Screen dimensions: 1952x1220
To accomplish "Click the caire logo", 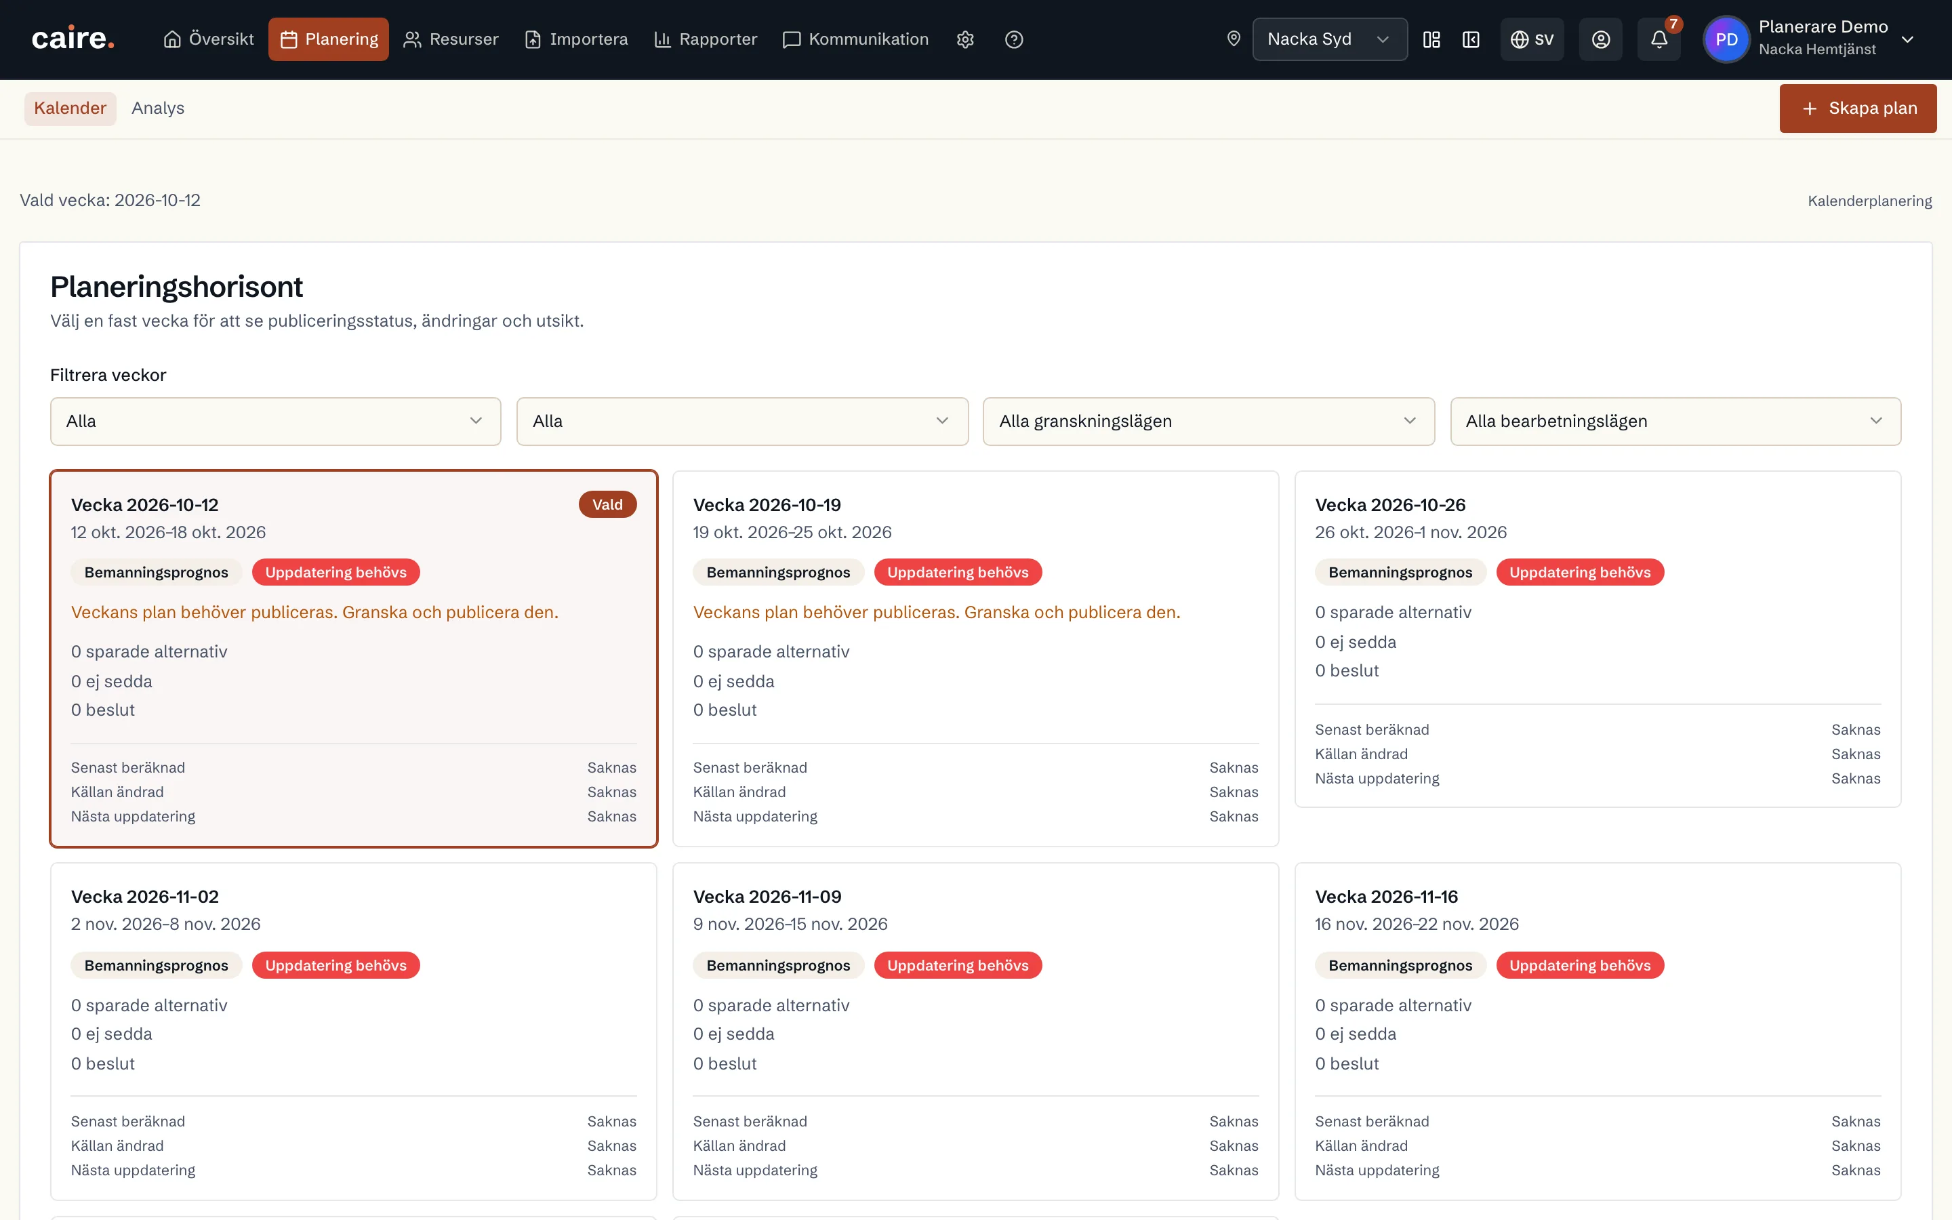I will click(x=73, y=39).
